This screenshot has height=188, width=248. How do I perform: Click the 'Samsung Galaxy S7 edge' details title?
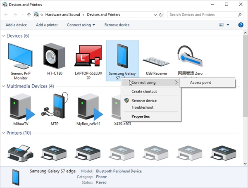point(52,171)
